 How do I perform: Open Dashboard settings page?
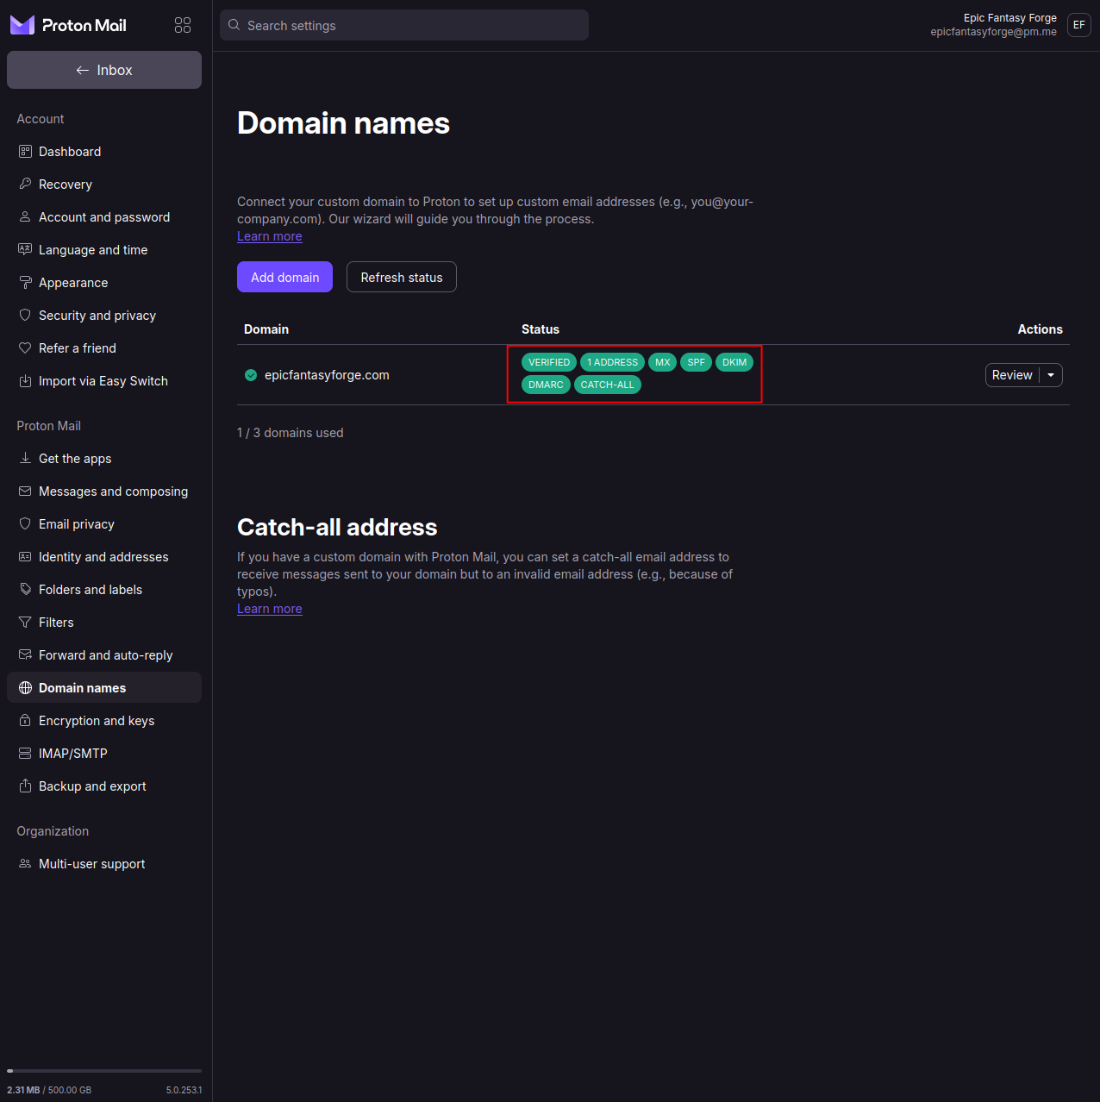[104, 152]
